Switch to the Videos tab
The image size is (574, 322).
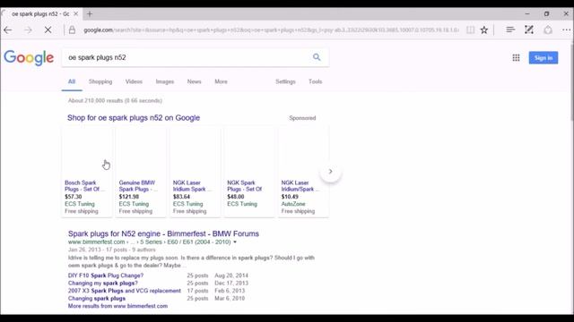(x=134, y=81)
